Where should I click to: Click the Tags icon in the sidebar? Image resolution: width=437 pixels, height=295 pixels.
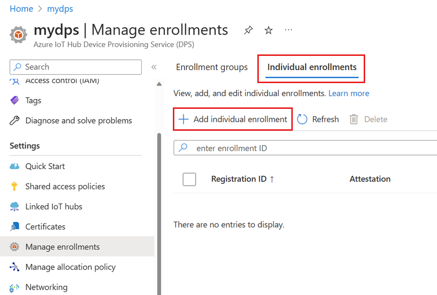pyautogui.click(x=15, y=100)
